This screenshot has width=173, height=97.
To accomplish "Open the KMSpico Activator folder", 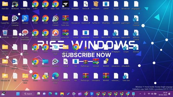I will 5,49.
